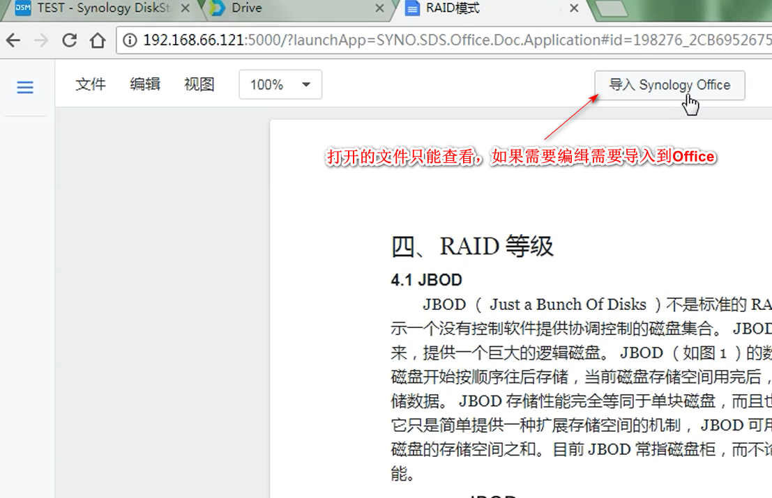Close the Drive tab
The height and width of the screenshot is (498, 772).
(380, 8)
